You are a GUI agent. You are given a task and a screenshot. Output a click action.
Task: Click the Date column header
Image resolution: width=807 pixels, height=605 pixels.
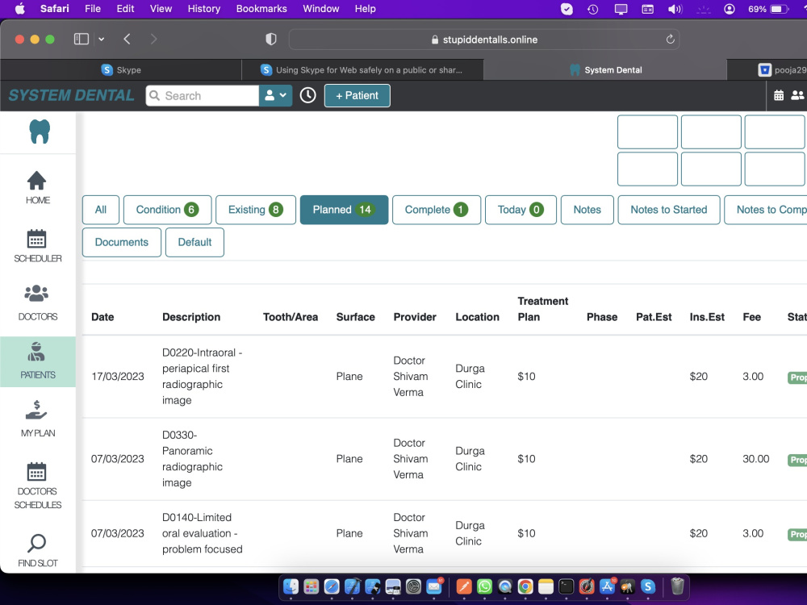pyautogui.click(x=102, y=317)
